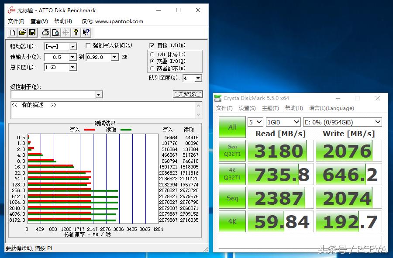This screenshot has height=258, width=393.
Task: Click the Print icon in ATTO toolbar
Action: [x=46, y=32]
